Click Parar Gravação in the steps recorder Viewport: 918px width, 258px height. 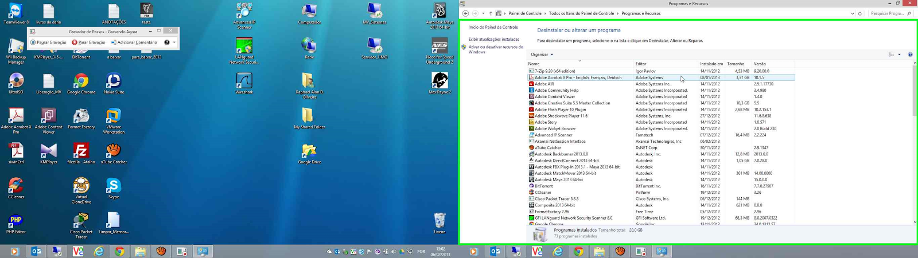pyautogui.click(x=88, y=42)
